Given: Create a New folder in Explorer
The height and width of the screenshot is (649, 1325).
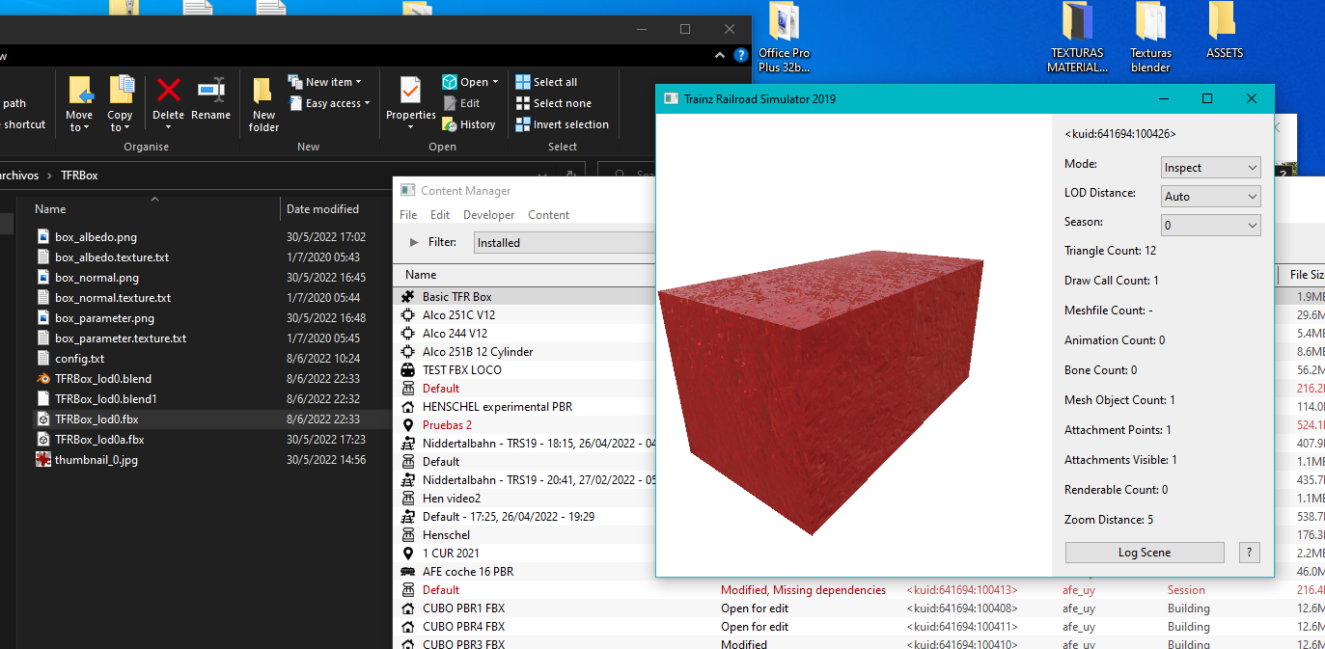Looking at the screenshot, I should (x=263, y=104).
